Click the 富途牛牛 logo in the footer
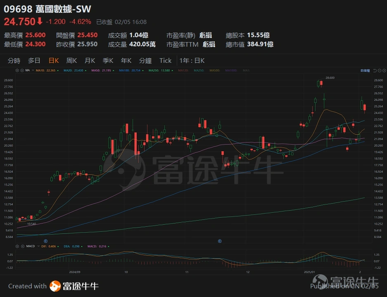This screenshot has width=387, height=297. (74, 286)
